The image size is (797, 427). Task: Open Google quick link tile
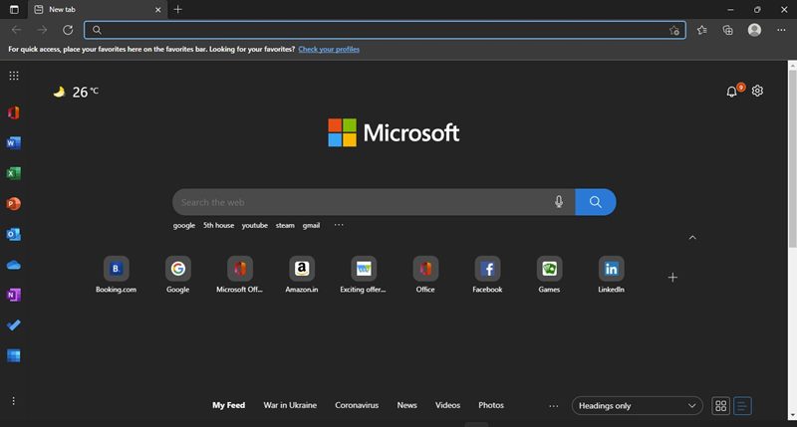click(178, 275)
